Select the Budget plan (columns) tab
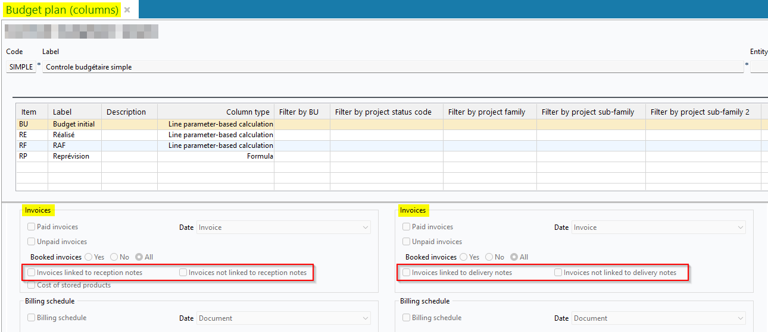 [x=62, y=10]
